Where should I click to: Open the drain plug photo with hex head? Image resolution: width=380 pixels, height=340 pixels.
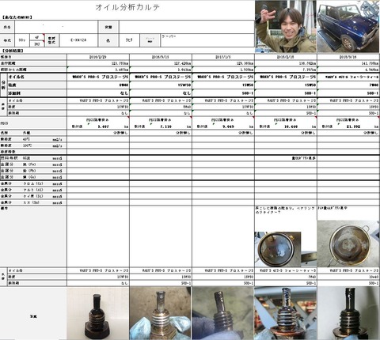98,313
